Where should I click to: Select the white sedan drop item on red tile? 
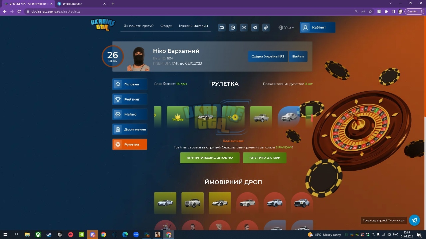click(247, 203)
